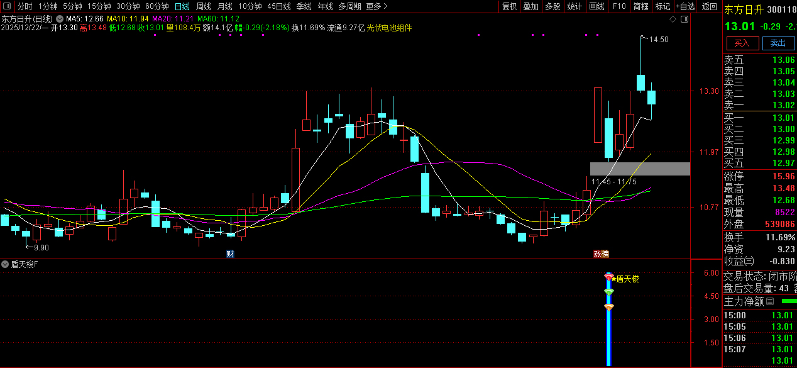The image size is (797, 368).
Task: Select the 日线 timeframe
Action: [182, 6]
